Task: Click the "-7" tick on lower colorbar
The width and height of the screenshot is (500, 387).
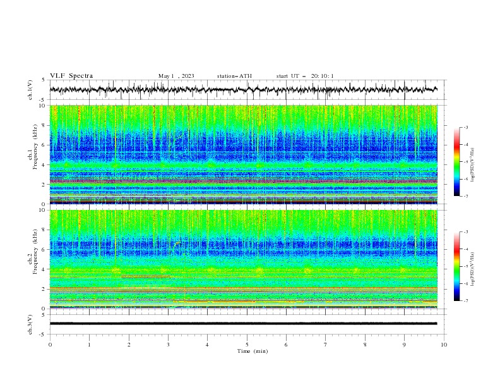Action: [x=465, y=301]
